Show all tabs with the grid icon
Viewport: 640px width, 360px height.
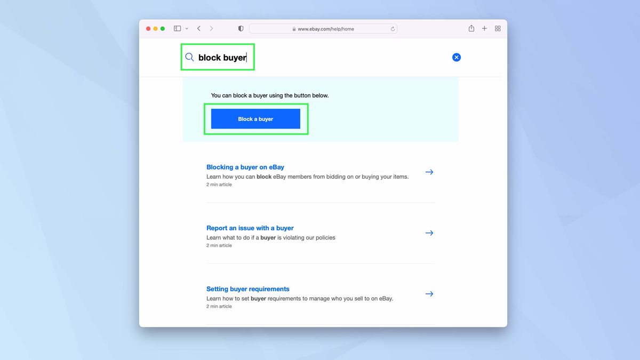tap(497, 28)
